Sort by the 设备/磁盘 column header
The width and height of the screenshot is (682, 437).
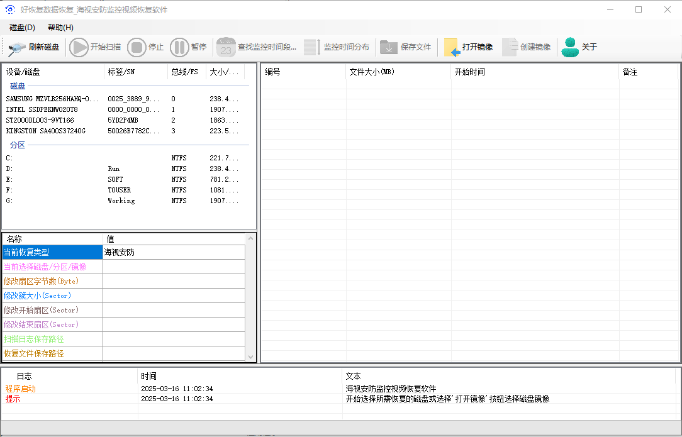53,72
